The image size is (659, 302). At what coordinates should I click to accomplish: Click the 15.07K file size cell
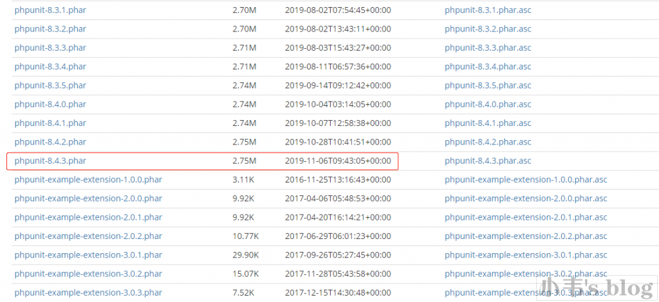(x=245, y=274)
